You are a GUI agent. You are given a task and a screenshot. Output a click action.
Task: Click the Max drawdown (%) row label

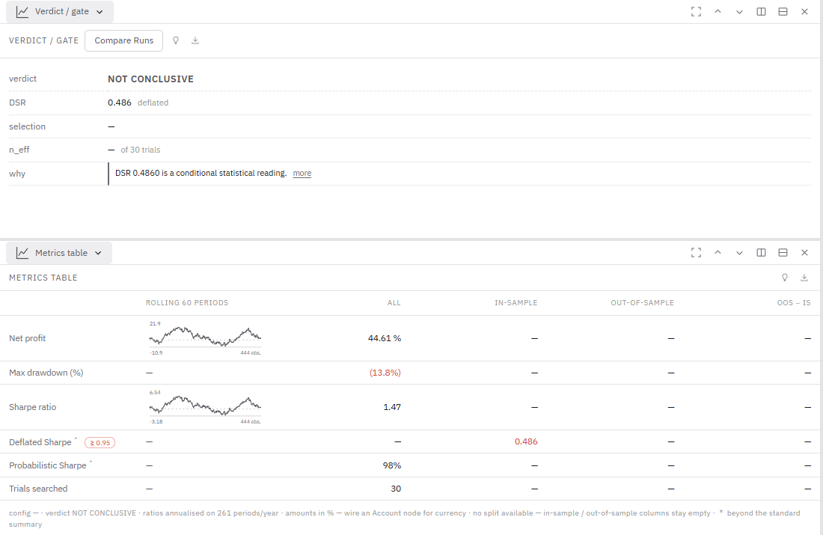coord(46,373)
